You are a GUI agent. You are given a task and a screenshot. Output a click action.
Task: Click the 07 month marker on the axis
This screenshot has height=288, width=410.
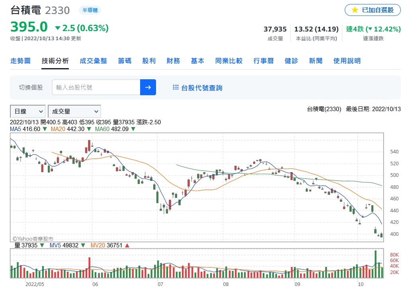point(160,284)
